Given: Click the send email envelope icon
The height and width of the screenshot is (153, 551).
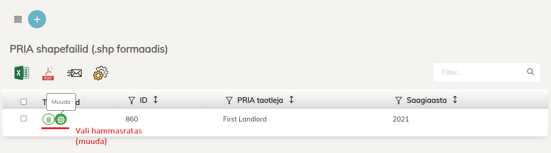Looking at the screenshot, I should pos(74,73).
